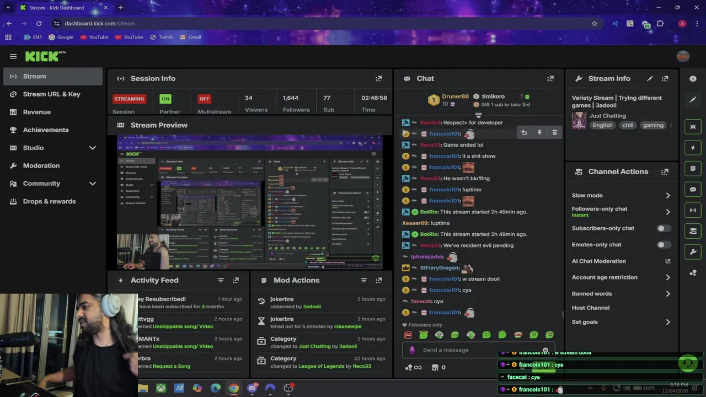Click StFieryDragon's username in chat
Image resolution: width=706 pixels, height=397 pixels.
click(440, 268)
